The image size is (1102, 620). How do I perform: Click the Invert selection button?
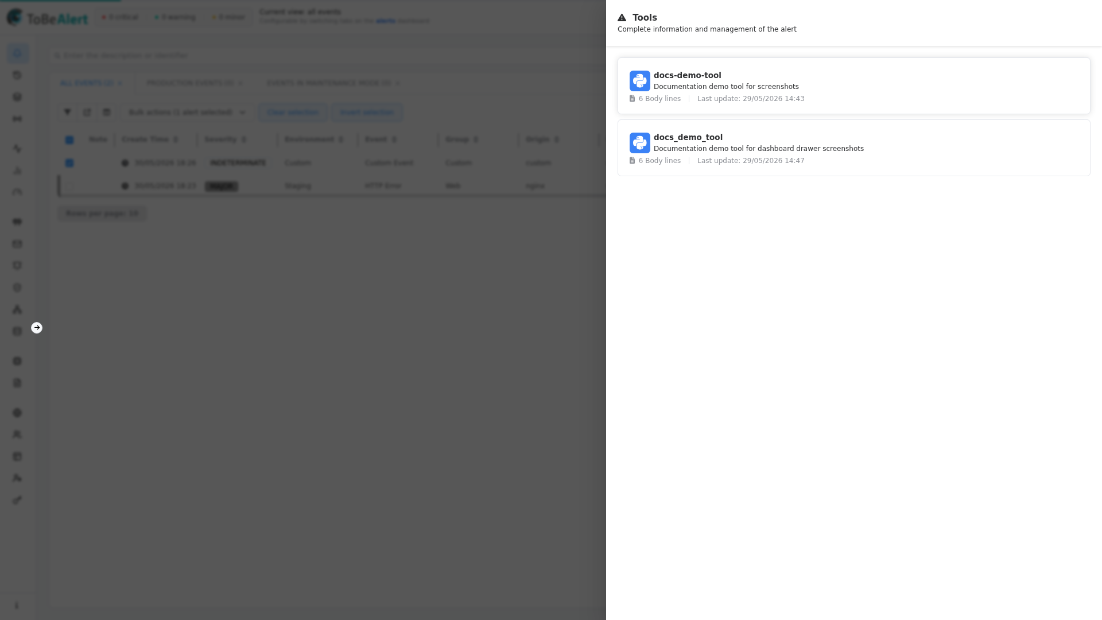[367, 113]
